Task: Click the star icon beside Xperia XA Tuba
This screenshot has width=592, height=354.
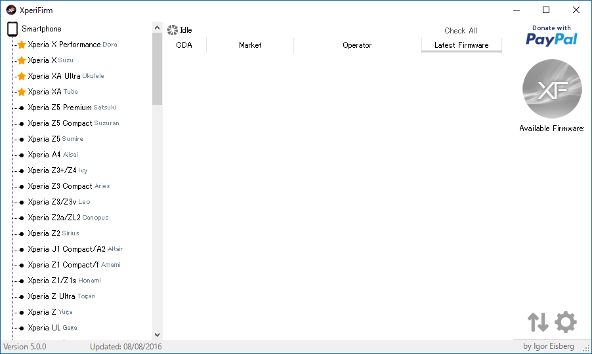Action: (22, 92)
